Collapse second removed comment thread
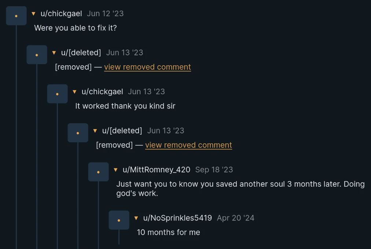Screen dimensions: 371x249 [95, 131]
